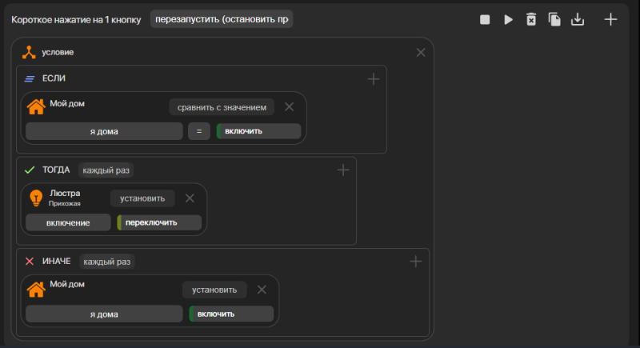Export the script via the download icon
Screen dimensions: 640x348
pyautogui.click(x=578, y=19)
